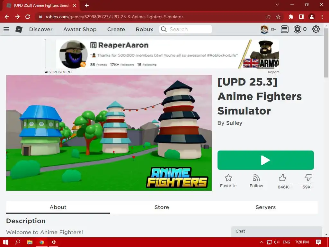Open the Avatar Shop page
This screenshot has height=247, width=329.
(80, 29)
